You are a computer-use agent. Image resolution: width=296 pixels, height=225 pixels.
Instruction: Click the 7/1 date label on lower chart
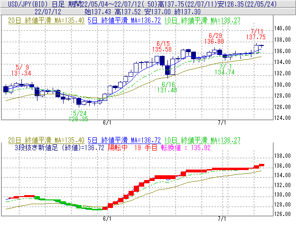tap(222, 219)
